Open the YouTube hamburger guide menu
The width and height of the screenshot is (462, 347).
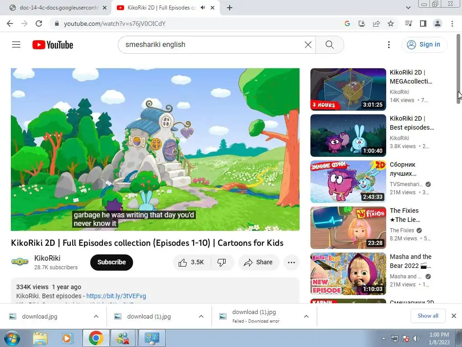(x=16, y=45)
